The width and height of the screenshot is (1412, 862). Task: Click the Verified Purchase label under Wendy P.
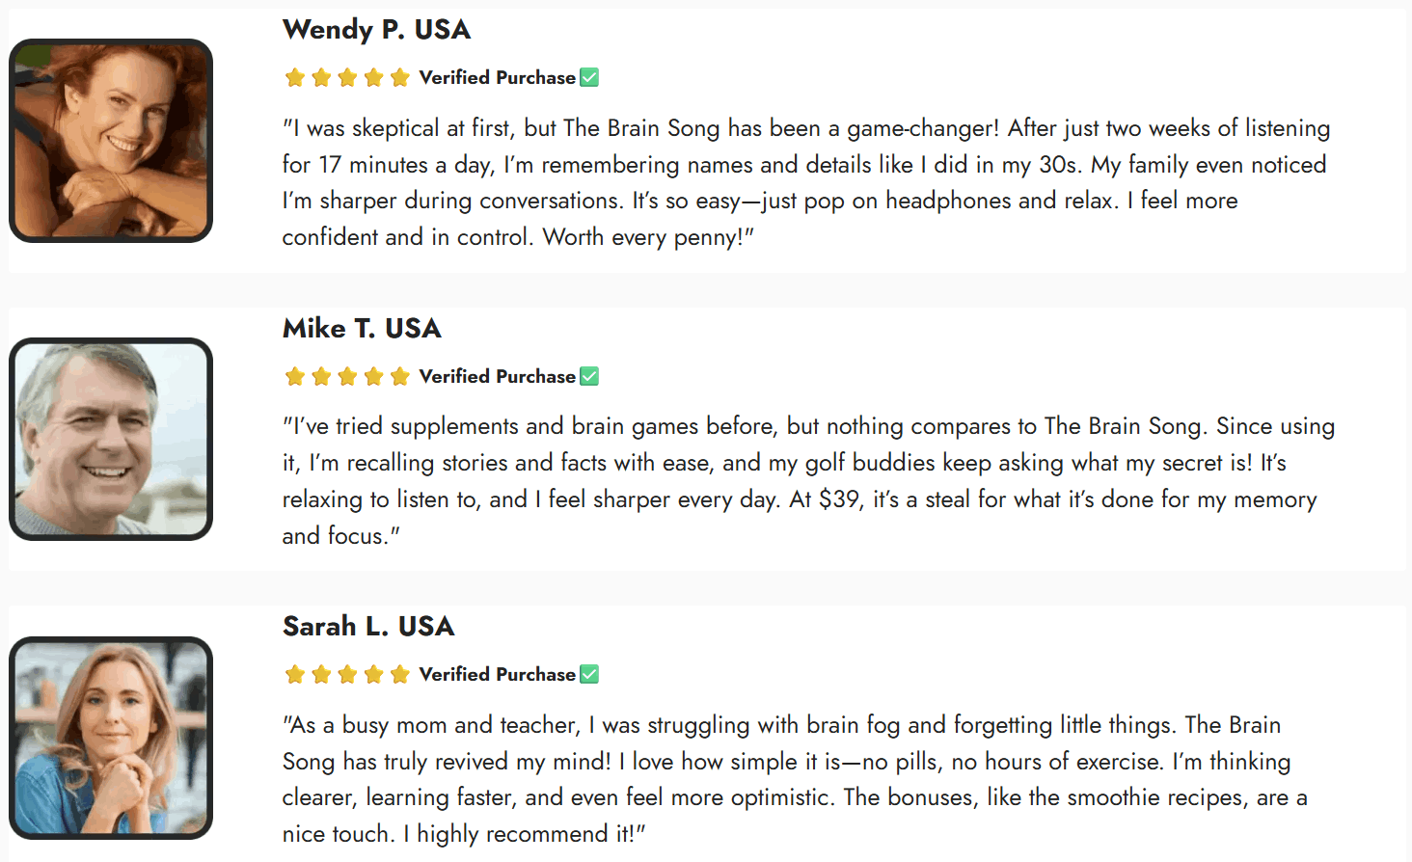click(497, 78)
